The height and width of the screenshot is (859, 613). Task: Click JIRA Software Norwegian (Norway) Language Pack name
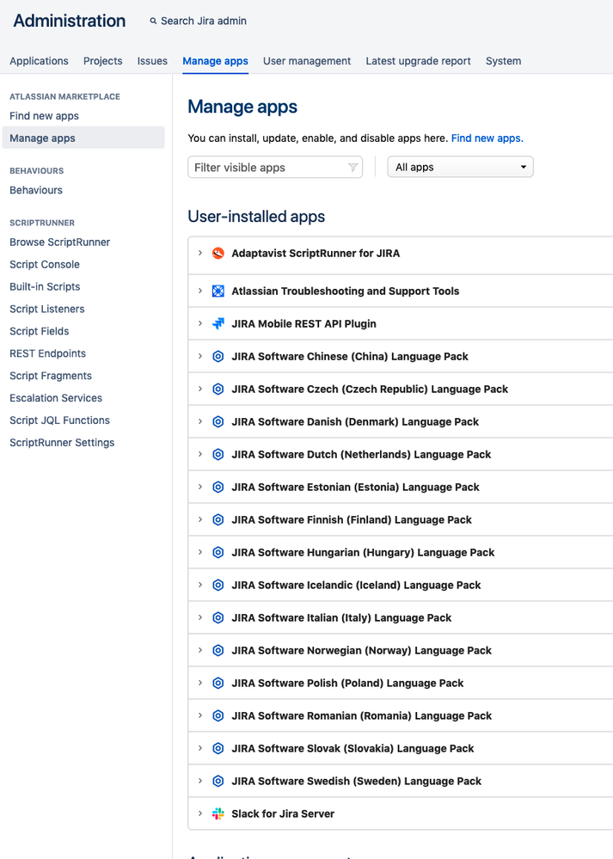pos(362,650)
